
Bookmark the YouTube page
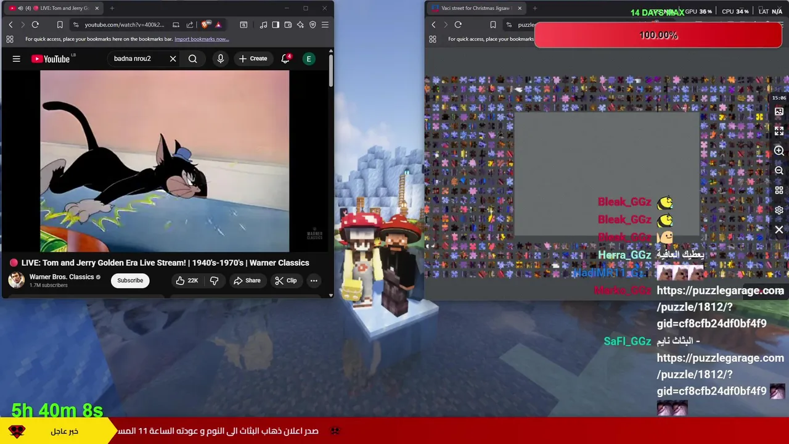(60, 25)
